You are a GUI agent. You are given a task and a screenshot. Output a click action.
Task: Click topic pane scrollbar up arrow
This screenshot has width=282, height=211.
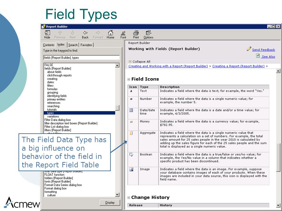pos(278,71)
